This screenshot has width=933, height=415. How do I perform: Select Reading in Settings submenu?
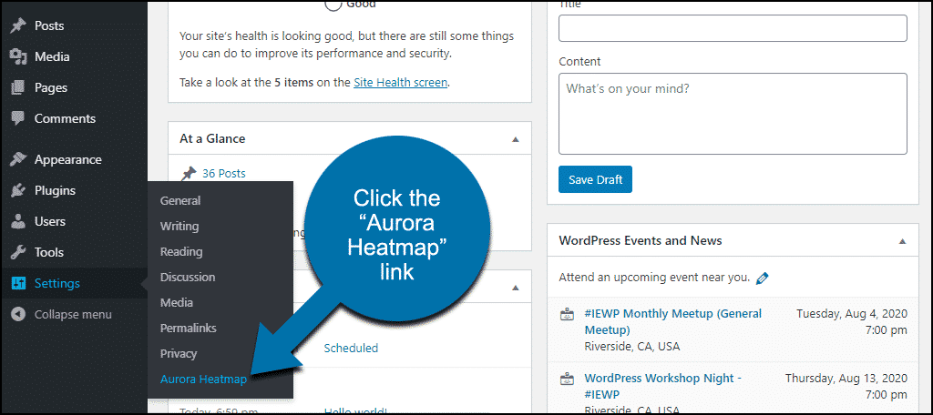coord(181,252)
